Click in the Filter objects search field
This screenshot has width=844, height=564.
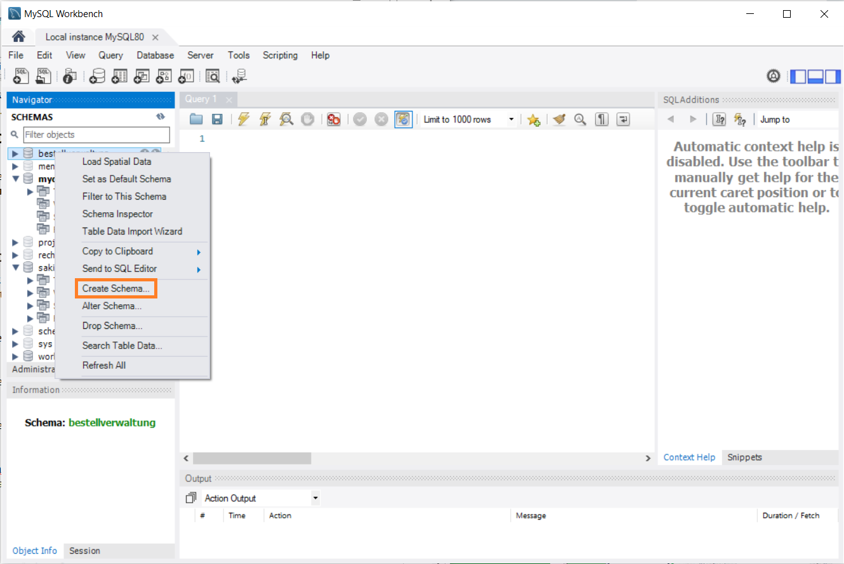pyautogui.click(x=95, y=134)
